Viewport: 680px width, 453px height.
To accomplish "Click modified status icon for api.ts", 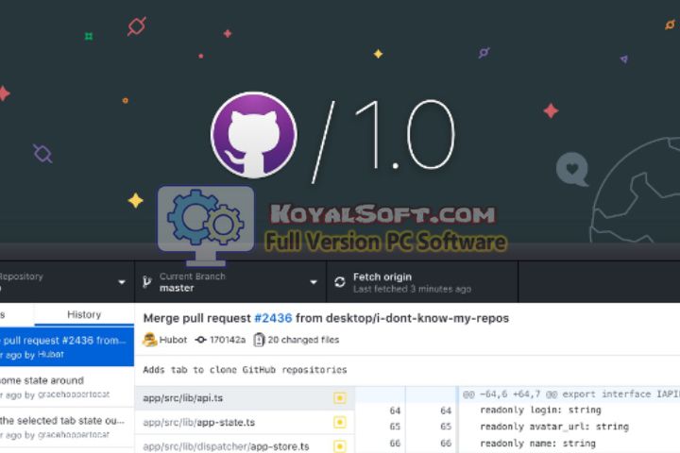I will [340, 398].
